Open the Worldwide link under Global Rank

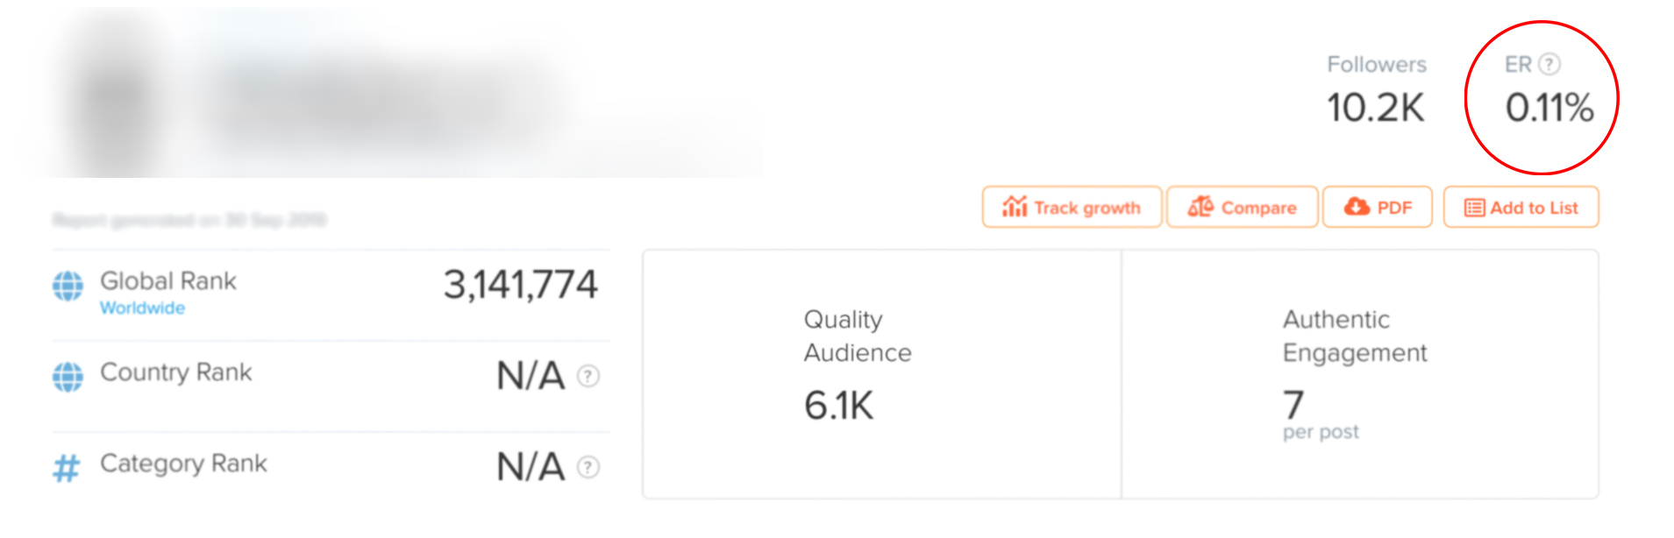(x=142, y=308)
